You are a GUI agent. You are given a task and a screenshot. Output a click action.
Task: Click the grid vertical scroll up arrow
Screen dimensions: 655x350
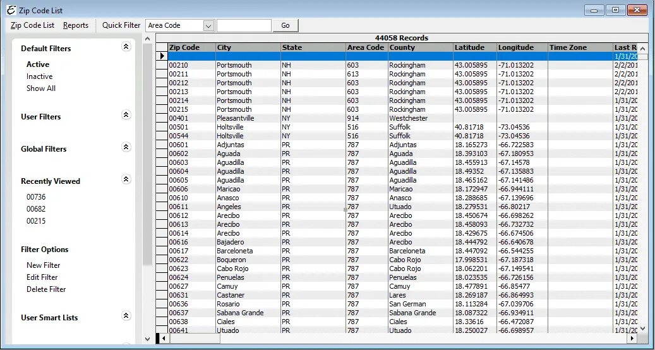click(643, 47)
